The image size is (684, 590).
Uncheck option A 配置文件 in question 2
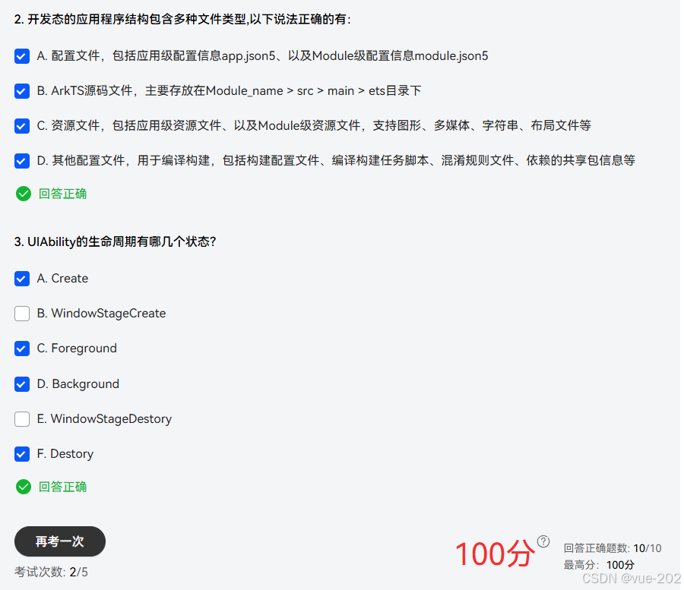[22, 56]
